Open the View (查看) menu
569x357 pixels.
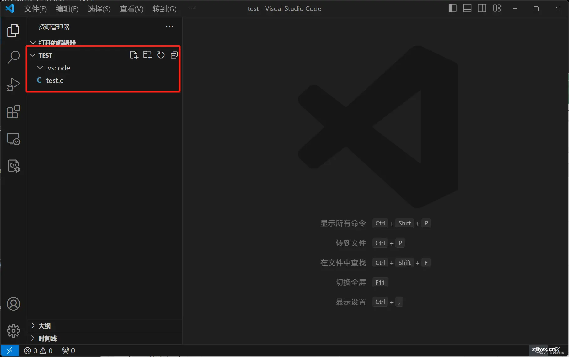(131, 9)
